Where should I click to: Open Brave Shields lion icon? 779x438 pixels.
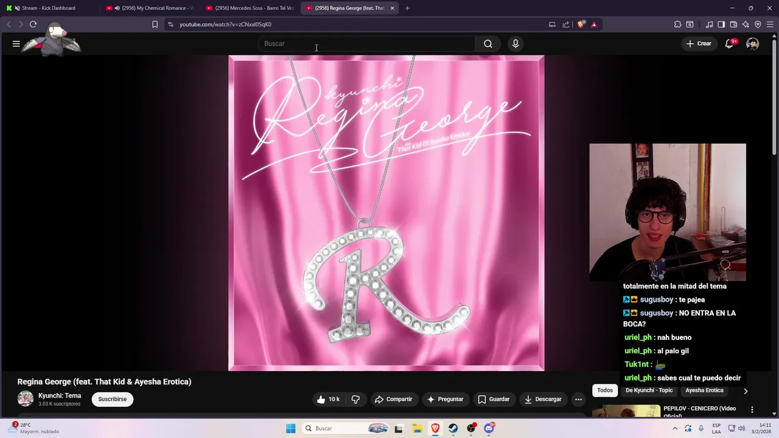tap(581, 24)
